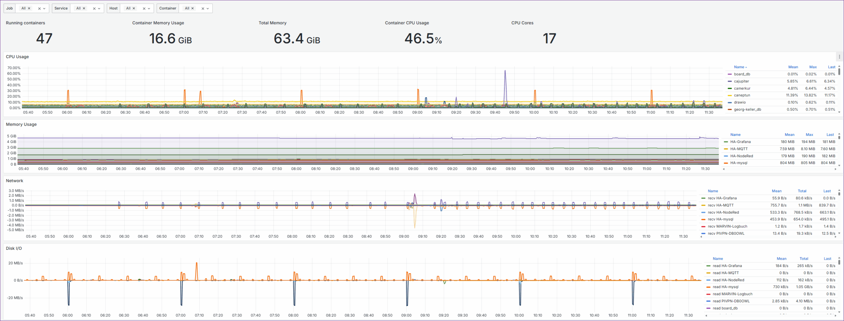The image size is (844, 321).
Task: Clear all values in the Container filter
Action: pos(203,9)
